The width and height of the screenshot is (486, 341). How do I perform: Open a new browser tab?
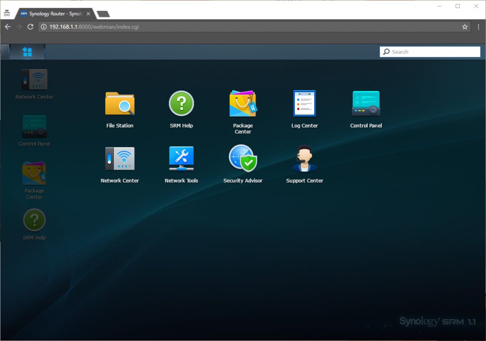[103, 14]
